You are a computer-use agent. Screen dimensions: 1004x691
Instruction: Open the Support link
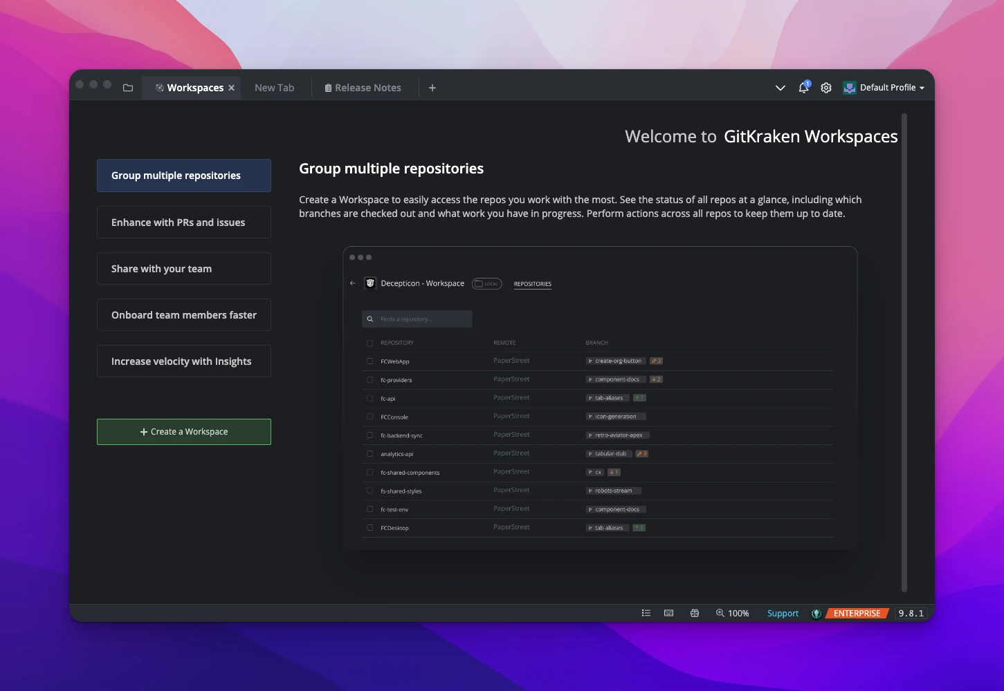point(783,613)
